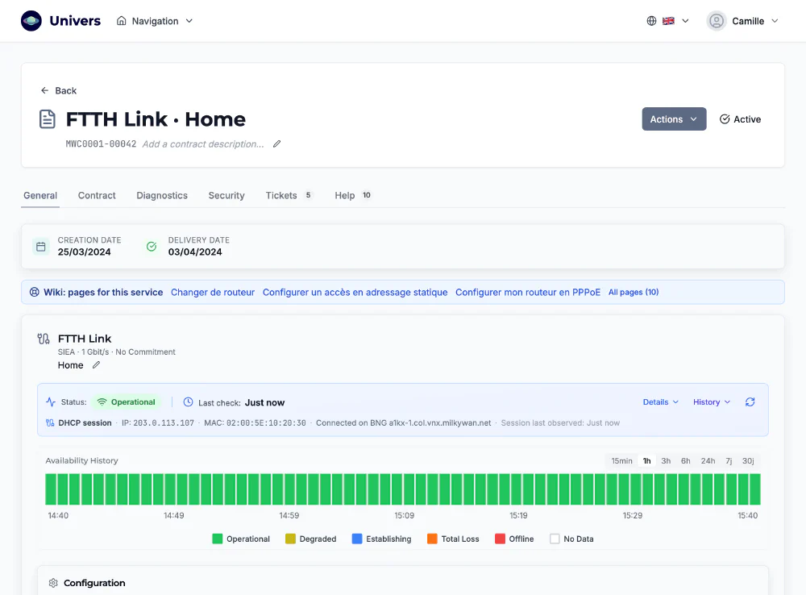Screen dimensions: 806x595
Task: Click the status pulse activity icon
Action: [50, 402]
